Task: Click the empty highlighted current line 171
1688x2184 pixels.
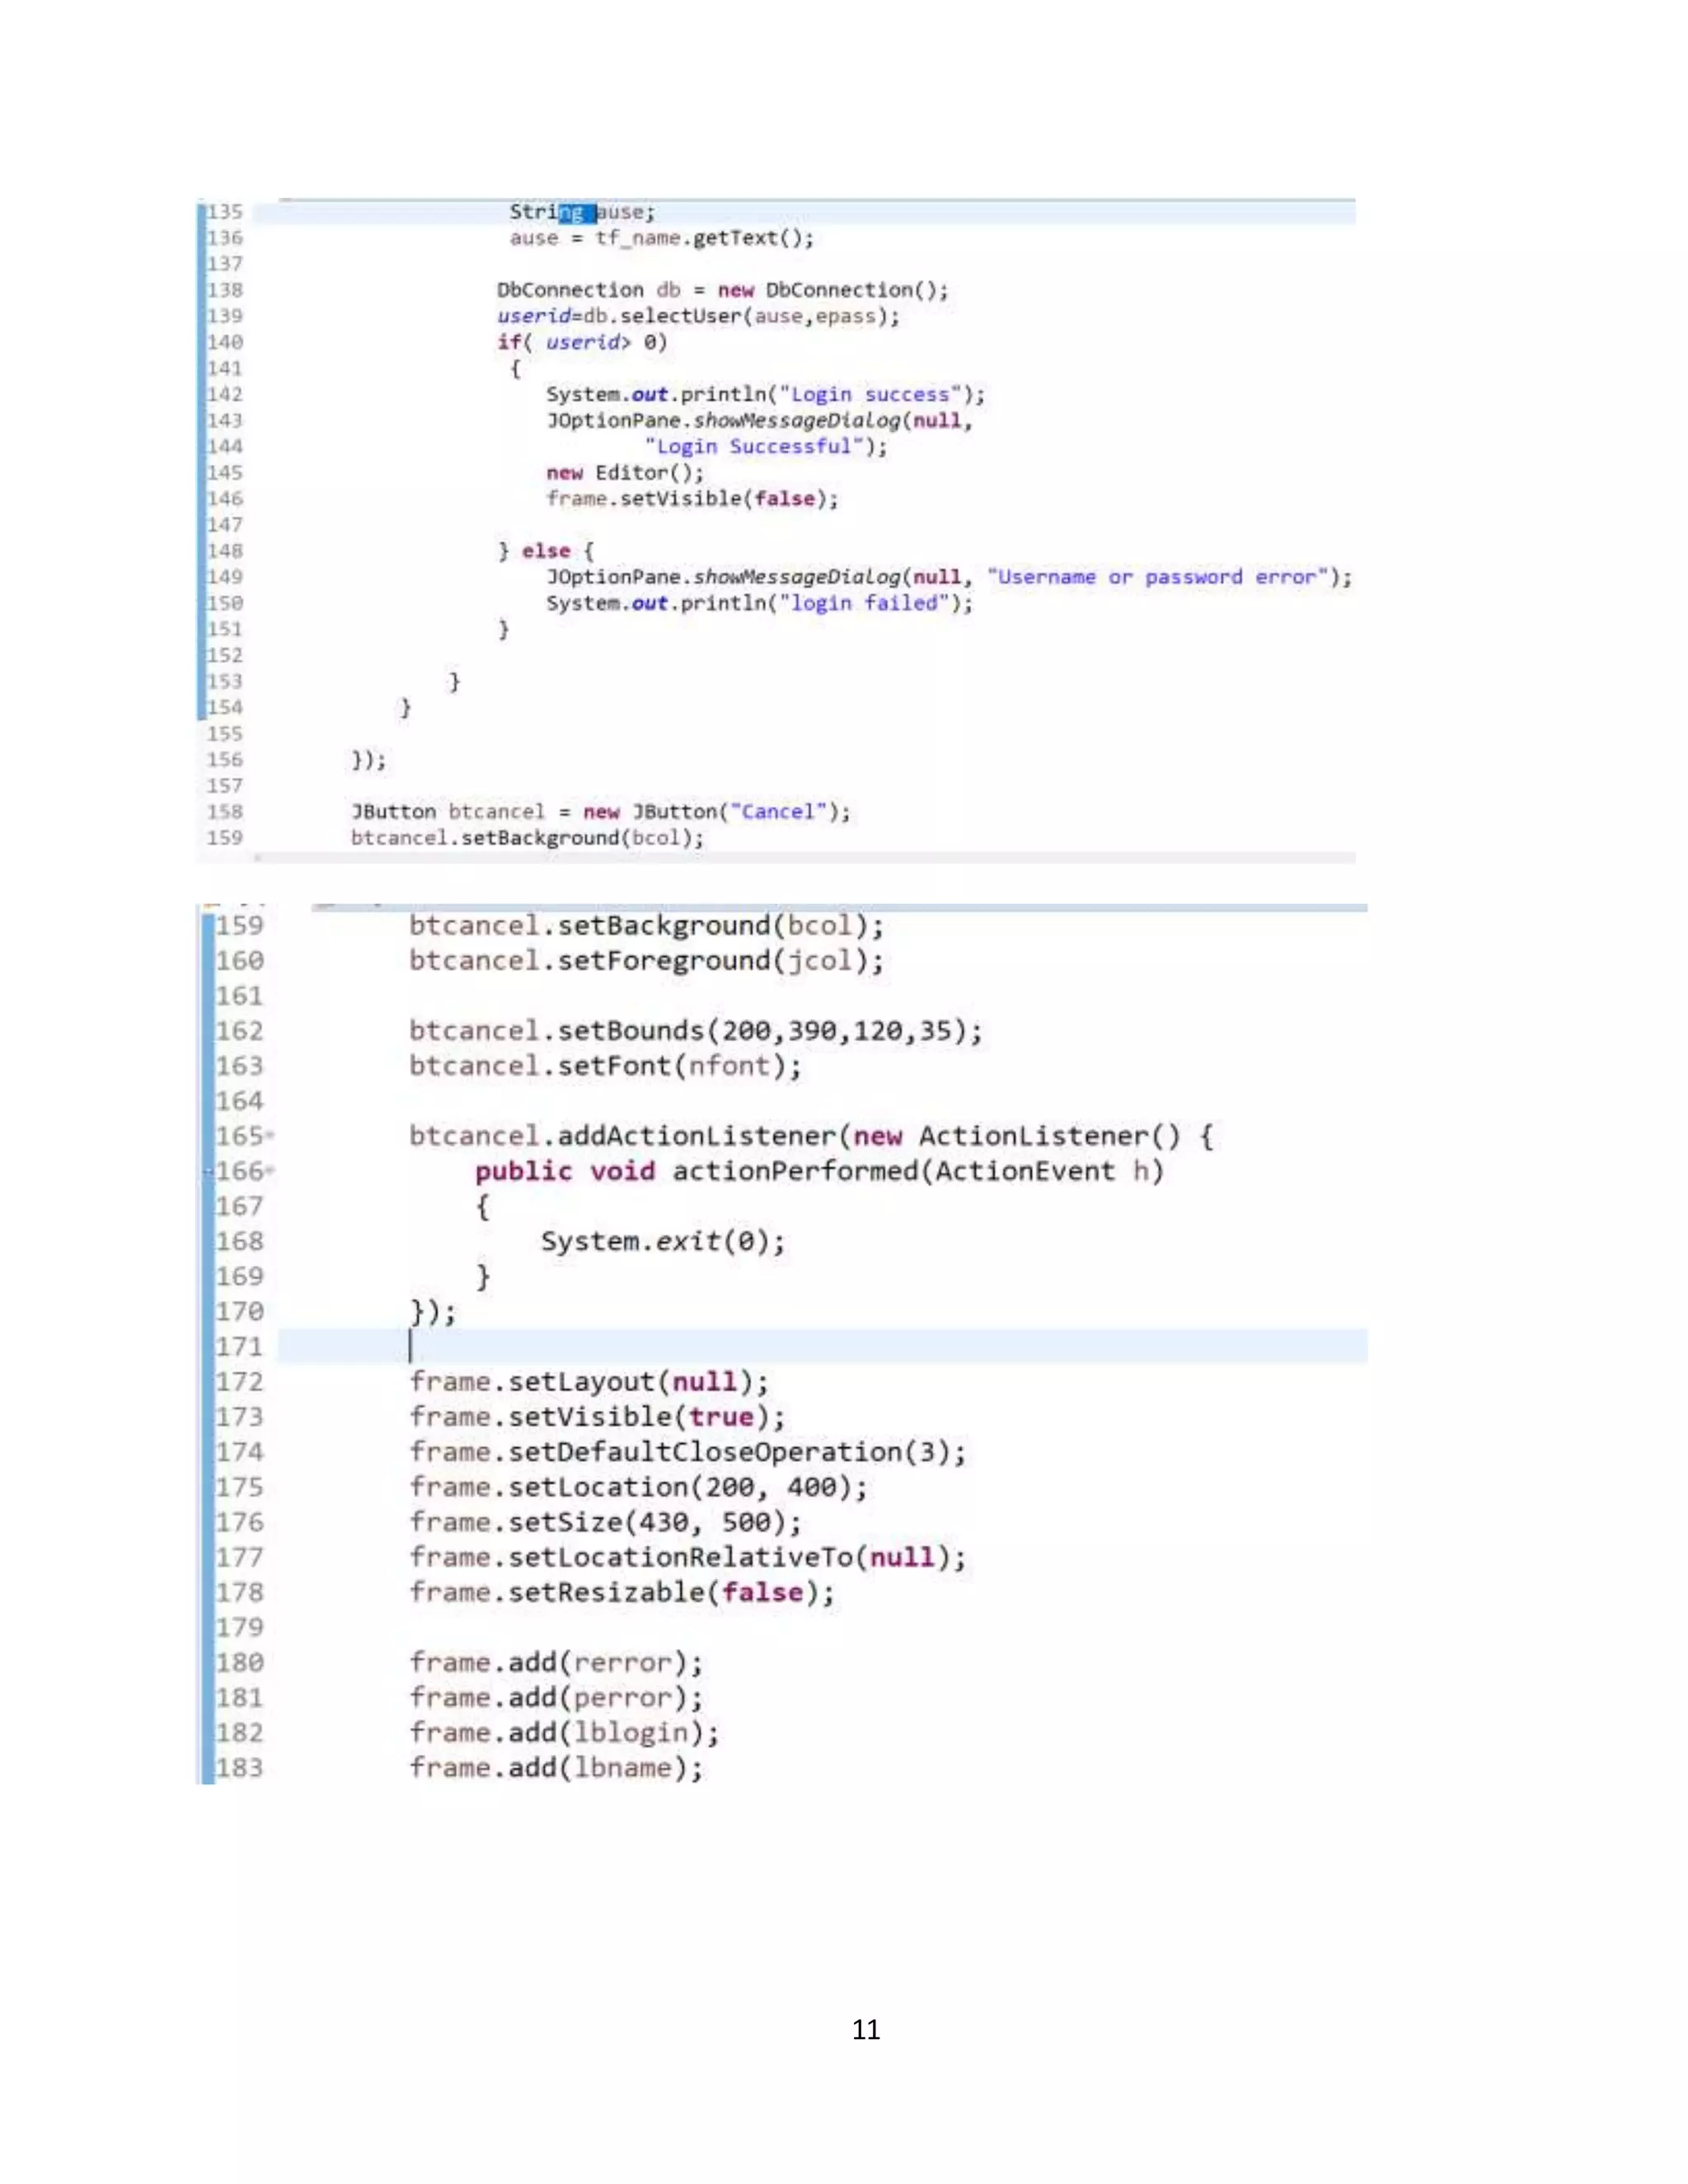Action: click(x=850, y=1347)
